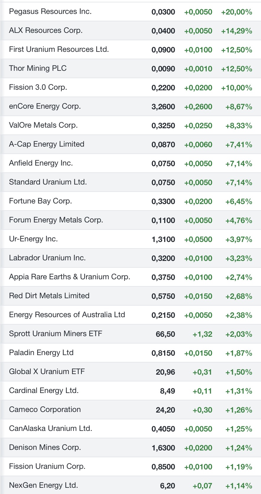Viewport: 261px width, 494px height.
Task: Select Cameco Corporation stock row
Action: pyautogui.click(x=45, y=410)
